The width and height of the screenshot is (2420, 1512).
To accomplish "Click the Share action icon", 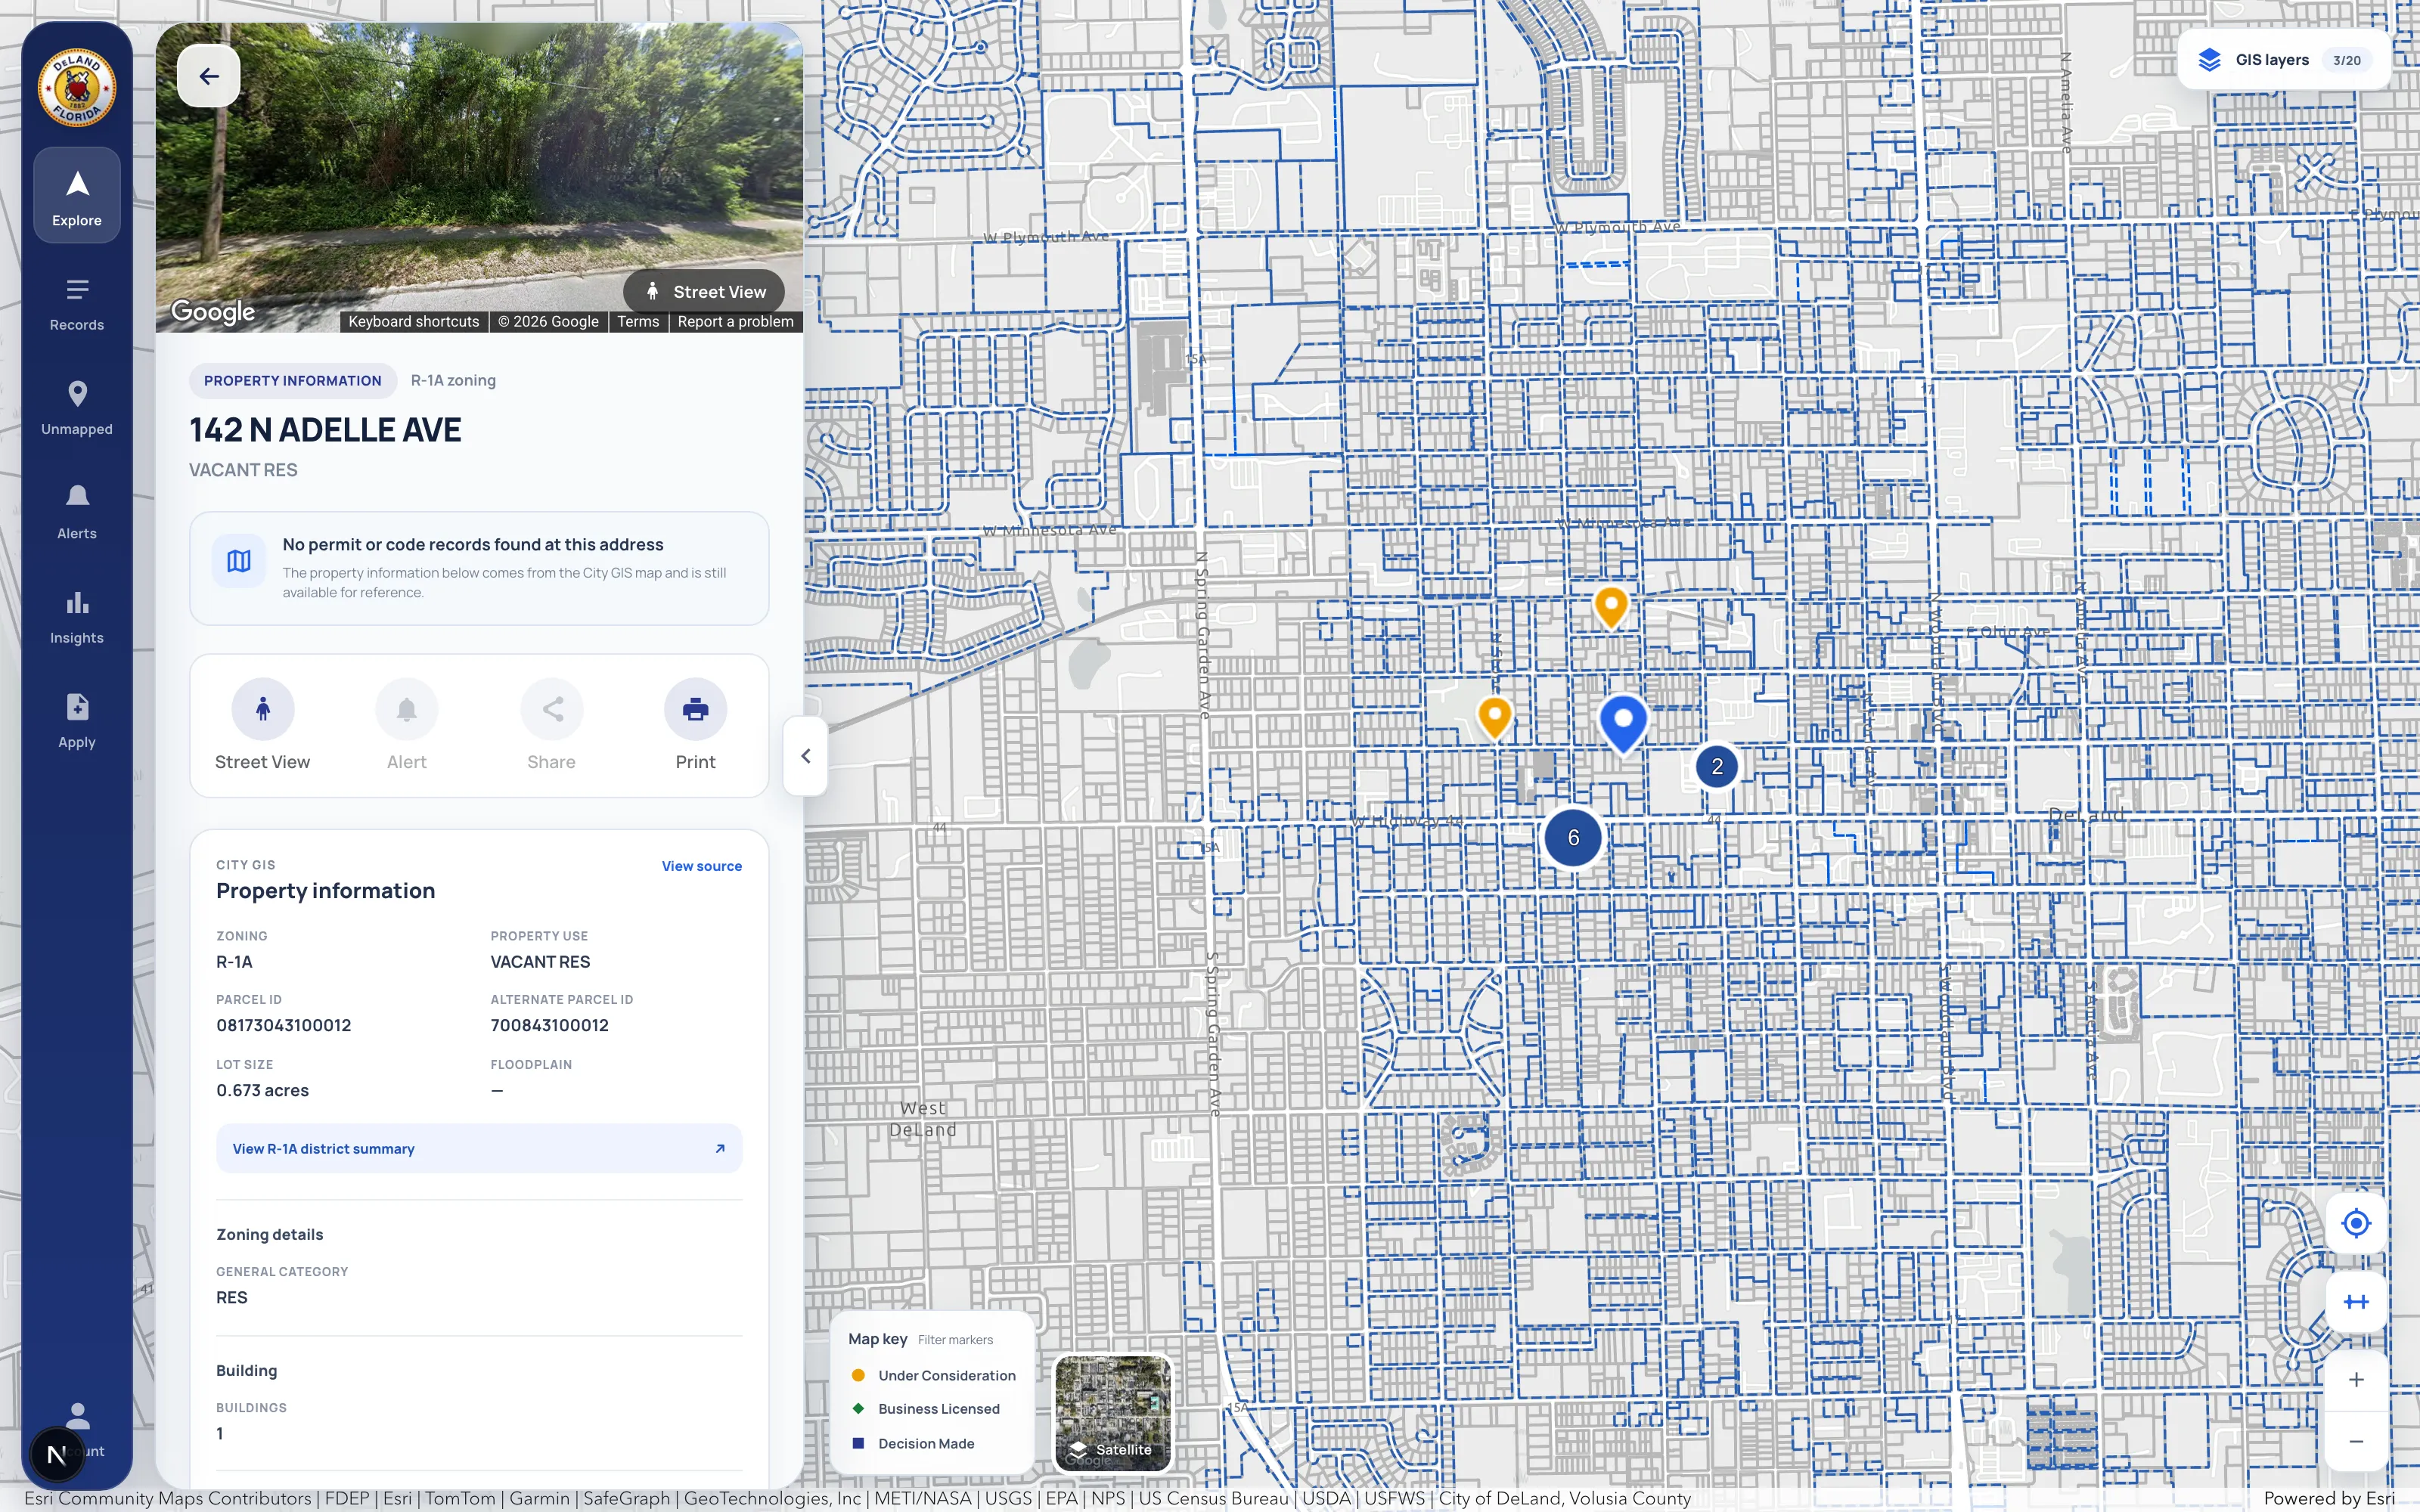I will click(x=552, y=725).
